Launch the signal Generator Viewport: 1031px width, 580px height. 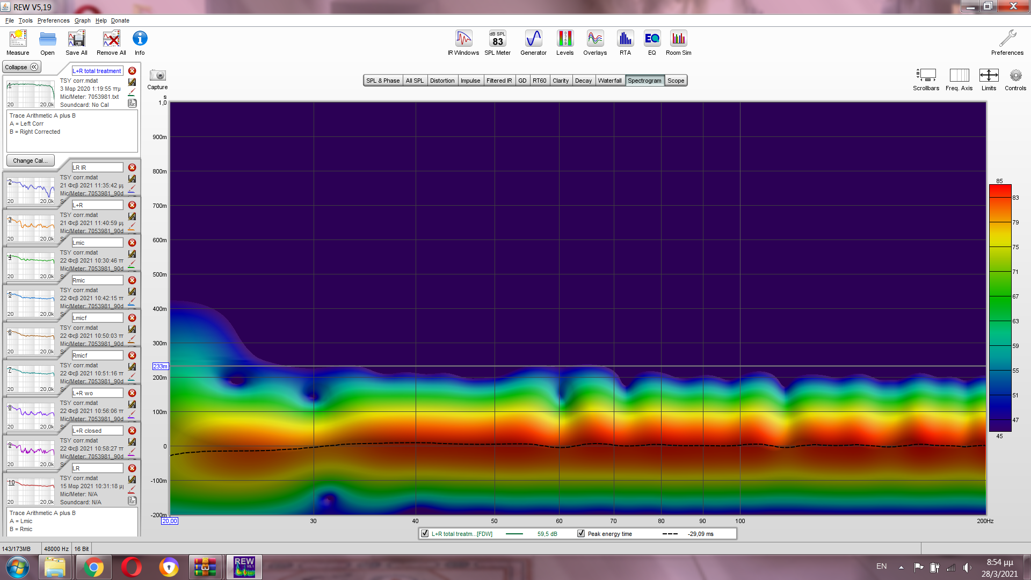(x=533, y=42)
